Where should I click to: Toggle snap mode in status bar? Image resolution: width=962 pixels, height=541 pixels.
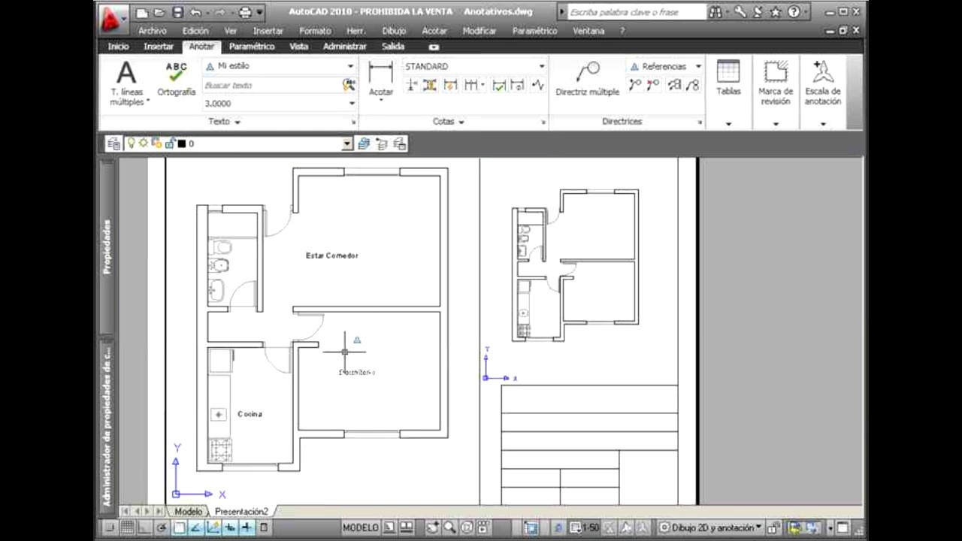(110, 527)
